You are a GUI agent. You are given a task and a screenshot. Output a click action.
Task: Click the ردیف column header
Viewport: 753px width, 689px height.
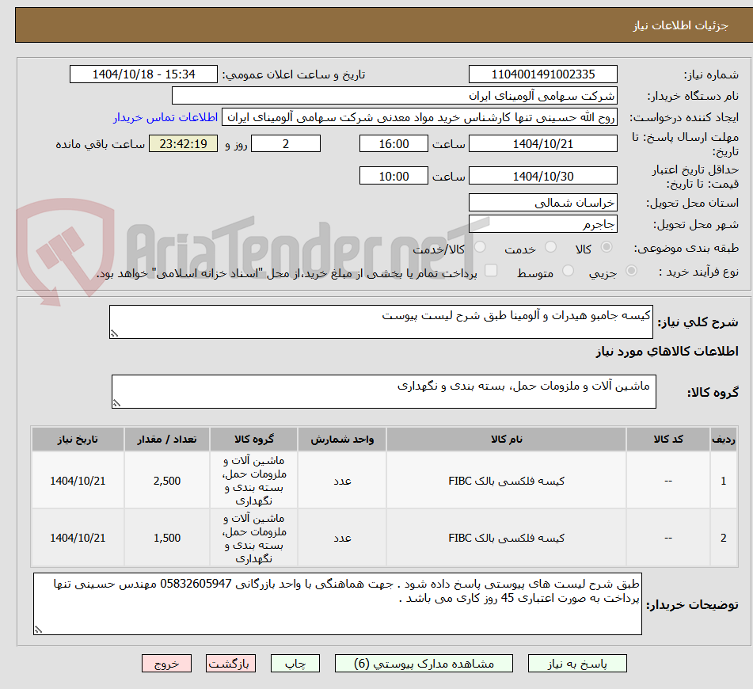click(723, 440)
